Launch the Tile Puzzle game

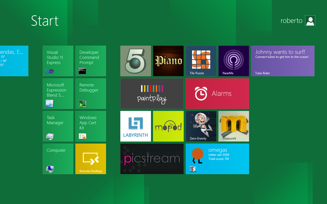coord(201,61)
